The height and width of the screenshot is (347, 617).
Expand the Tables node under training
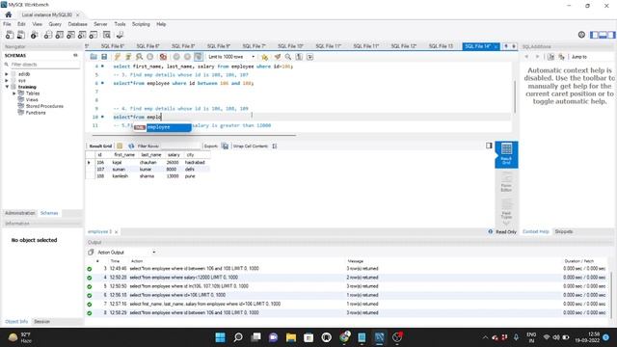[x=14, y=93]
